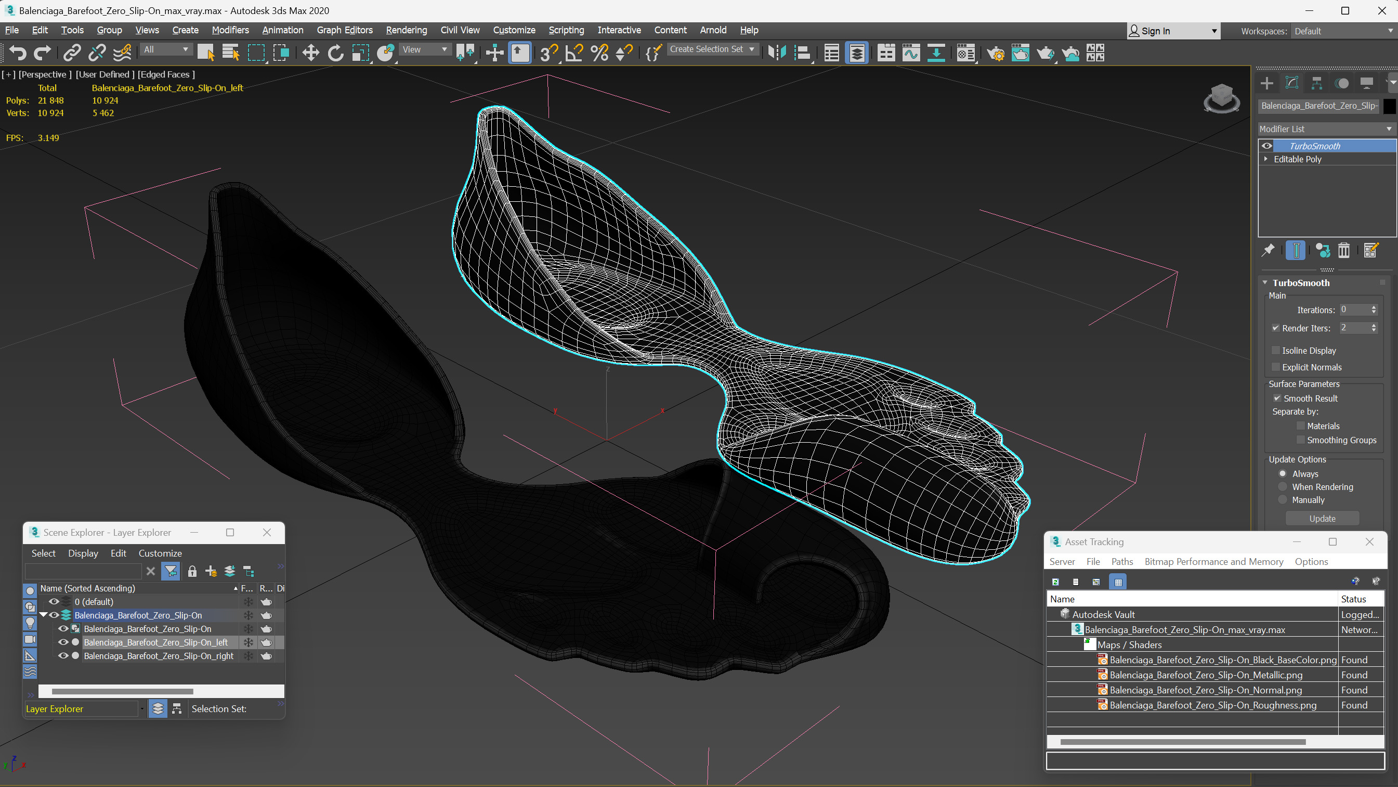Collapse Balenciaga_Barefoot_Zero_Slip-On layer tree
The image size is (1398, 787).
(44, 615)
